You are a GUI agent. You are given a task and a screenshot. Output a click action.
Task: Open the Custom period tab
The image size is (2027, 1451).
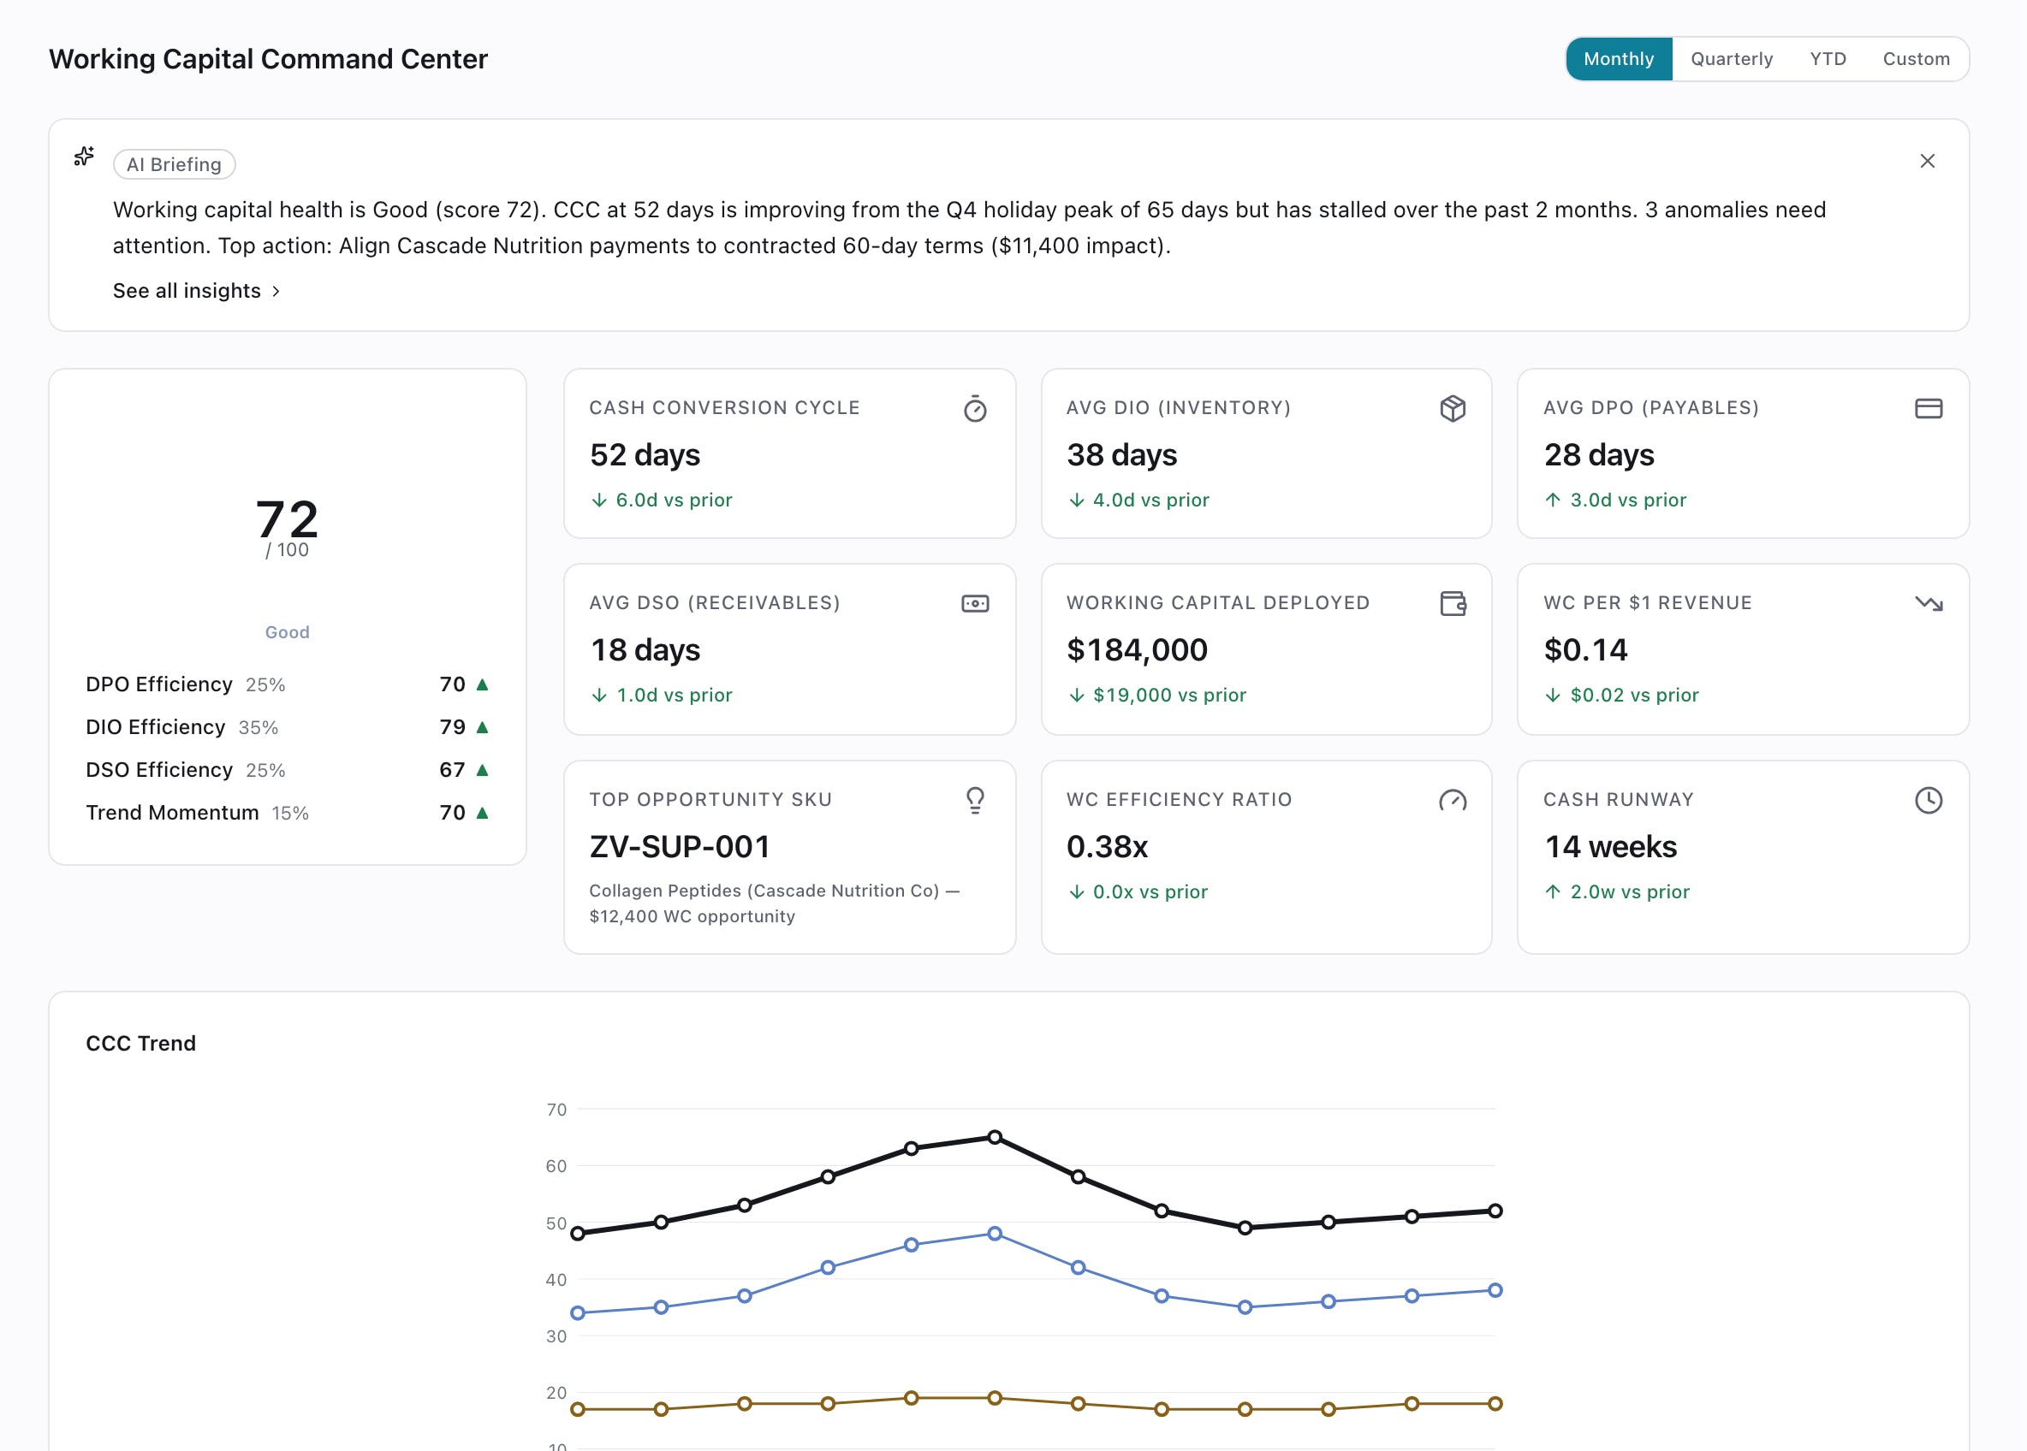(1917, 59)
